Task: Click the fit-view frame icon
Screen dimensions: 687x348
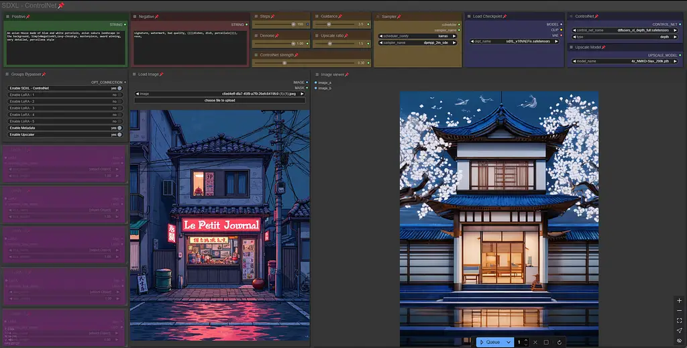Action: click(679, 321)
